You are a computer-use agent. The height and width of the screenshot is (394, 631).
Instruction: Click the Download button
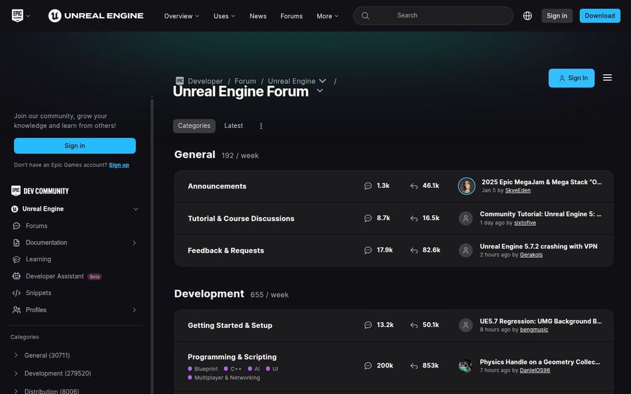point(599,16)
